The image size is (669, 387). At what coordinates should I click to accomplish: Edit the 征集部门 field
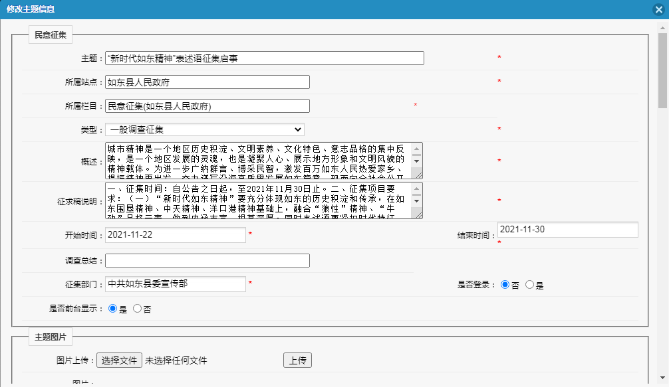(176, 284)
